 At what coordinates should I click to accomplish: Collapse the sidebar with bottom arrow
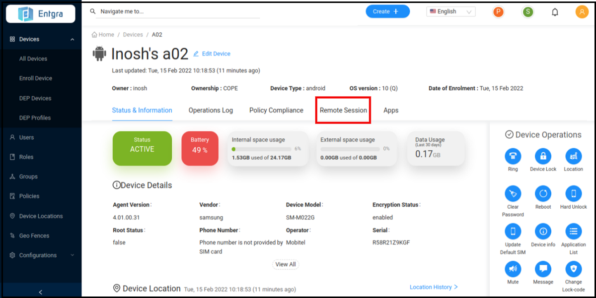coord(41,292)
